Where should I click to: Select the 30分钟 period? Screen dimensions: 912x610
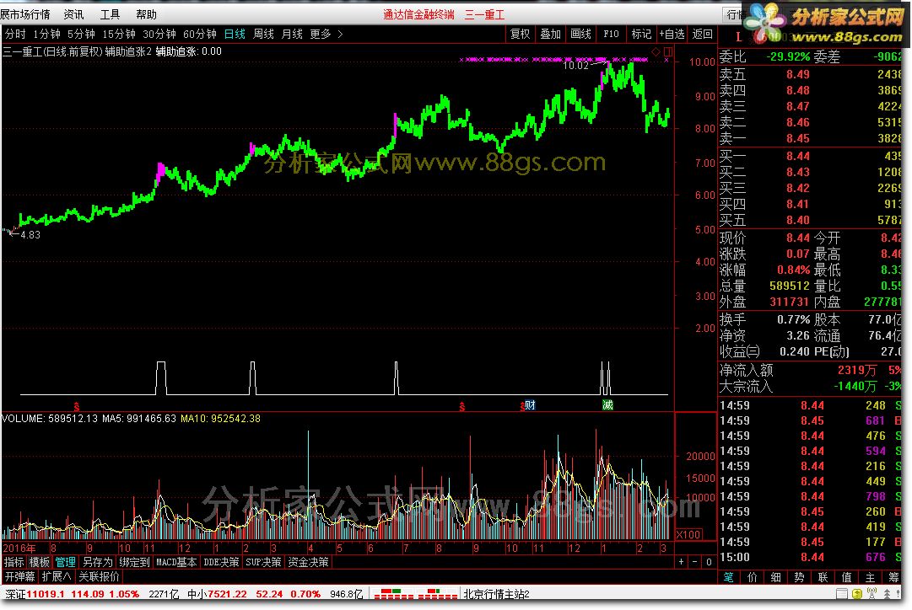click(x=159, y=35)
